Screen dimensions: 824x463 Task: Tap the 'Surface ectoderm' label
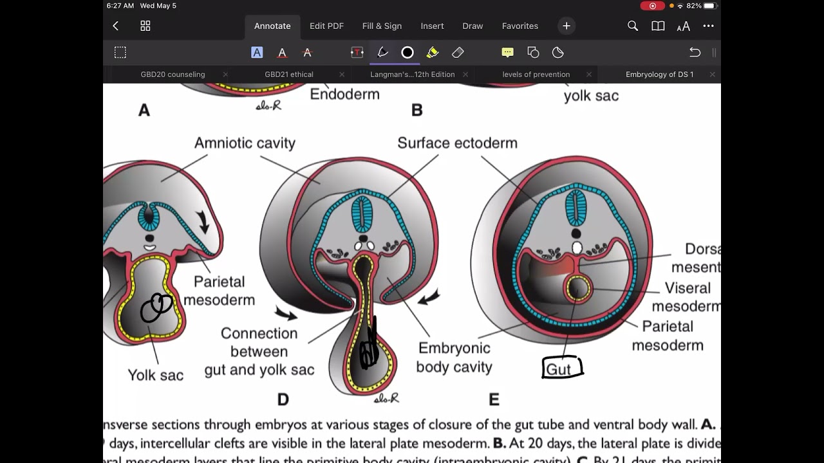pos(457,143)
